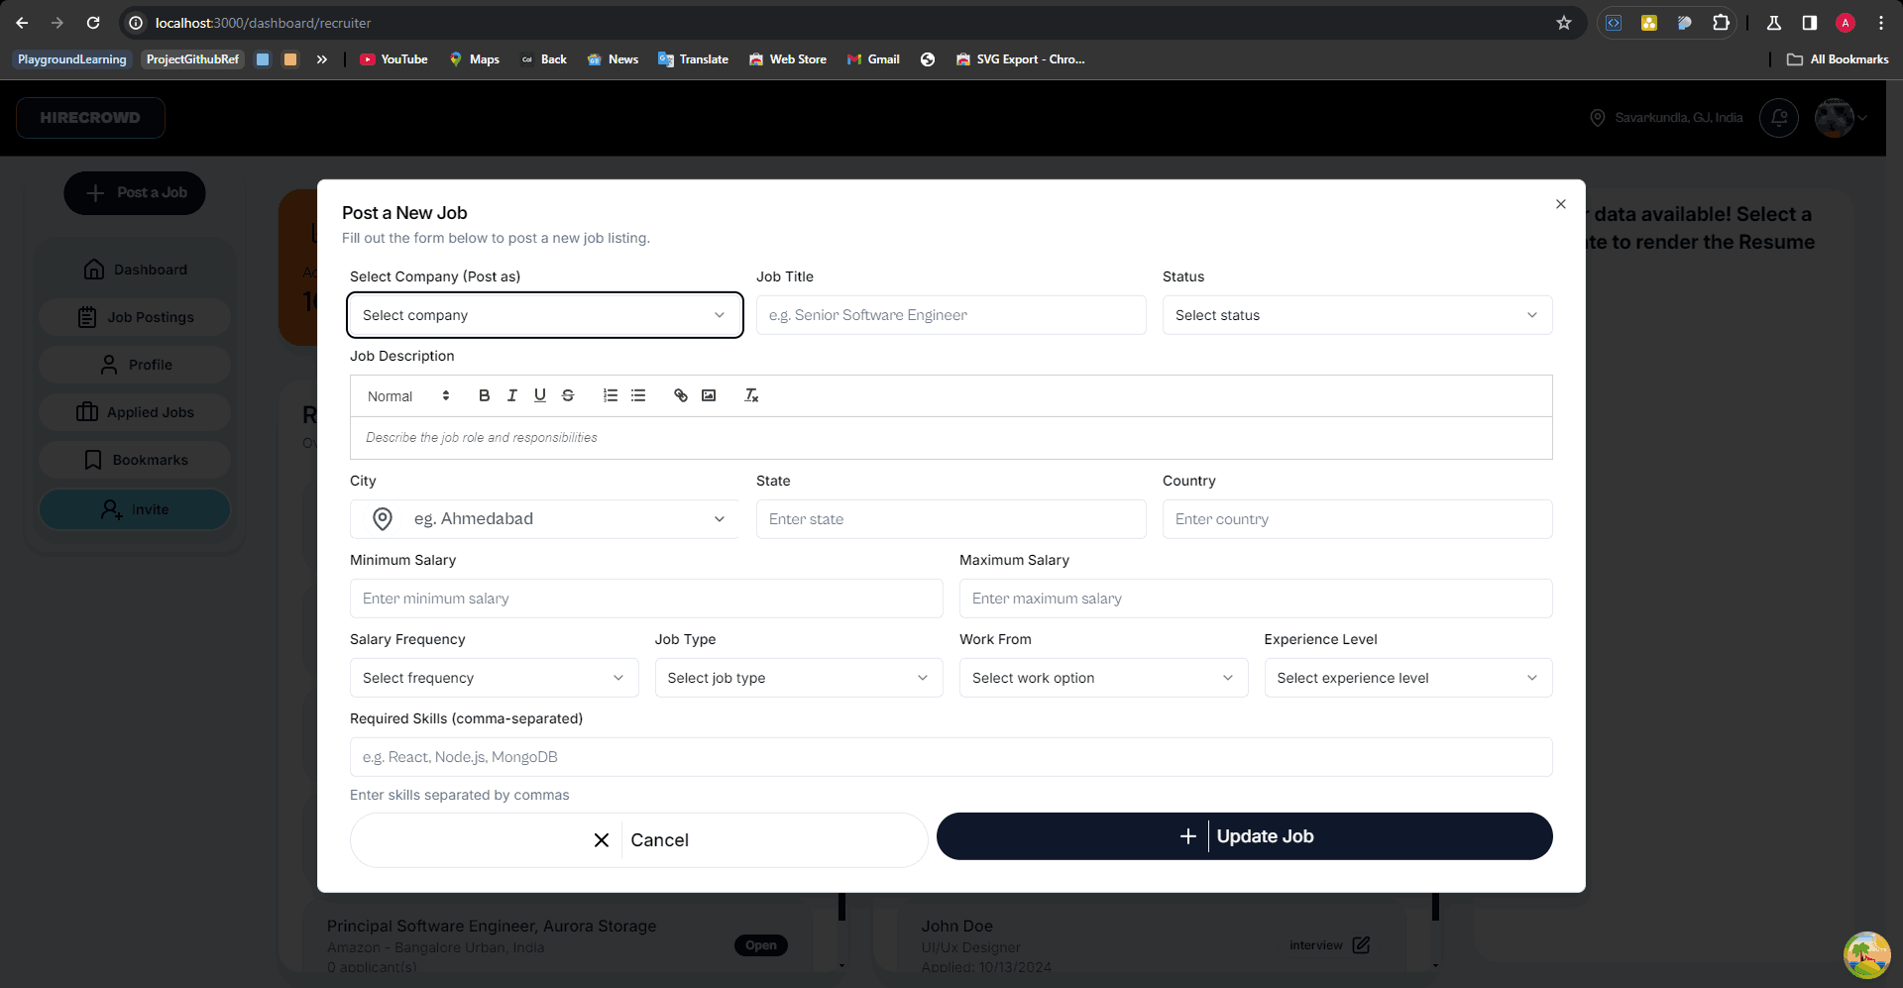1903x988 pixels.
Task: Toggle italic formatting in the description editor
Action: (x=511, y=395)
